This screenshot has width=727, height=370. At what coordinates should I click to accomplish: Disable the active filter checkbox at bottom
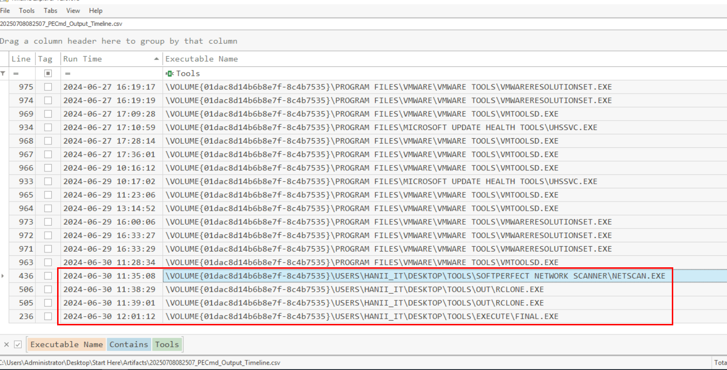click(18, 345)
